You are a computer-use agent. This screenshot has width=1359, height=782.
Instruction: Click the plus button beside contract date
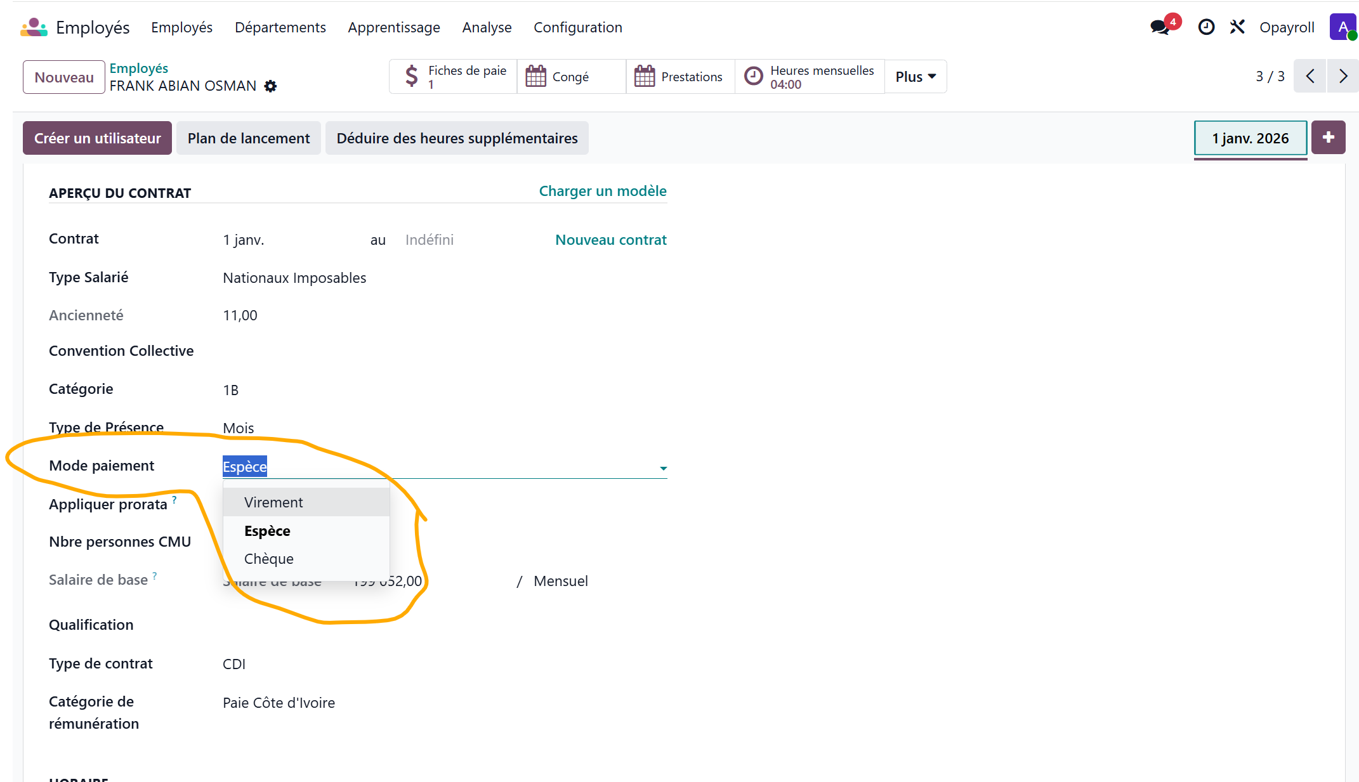1329,138
